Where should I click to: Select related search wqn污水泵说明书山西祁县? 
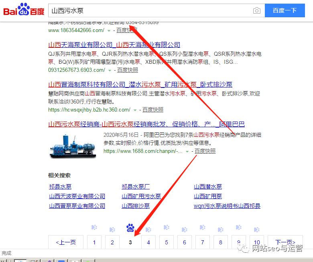tap(227, 206)
